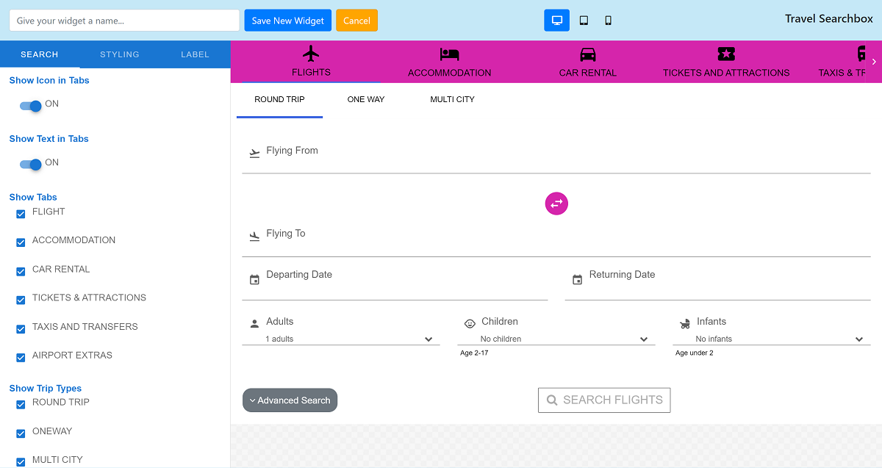Select the Accommodation bed icon

(449, 54)
